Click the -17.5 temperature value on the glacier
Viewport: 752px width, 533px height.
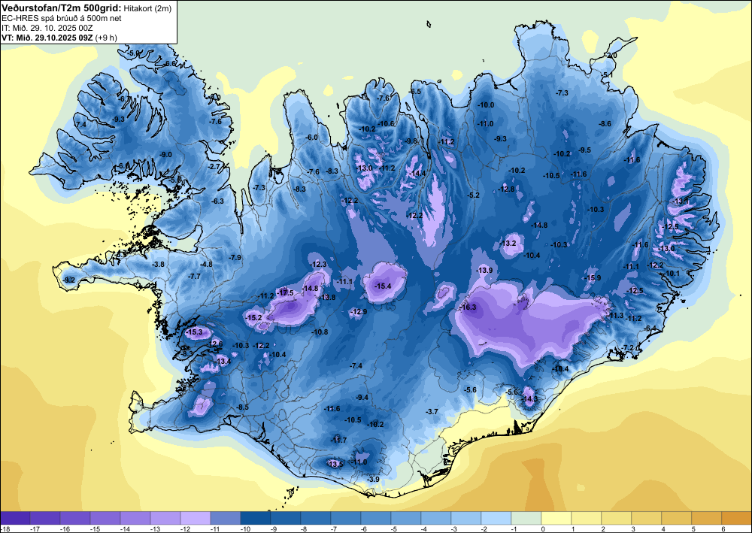[286, 293]
